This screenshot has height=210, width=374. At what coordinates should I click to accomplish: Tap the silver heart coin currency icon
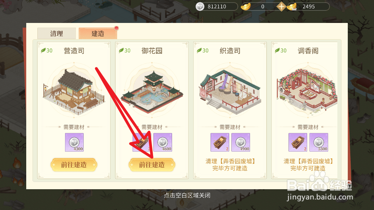[x=200, y=6]
